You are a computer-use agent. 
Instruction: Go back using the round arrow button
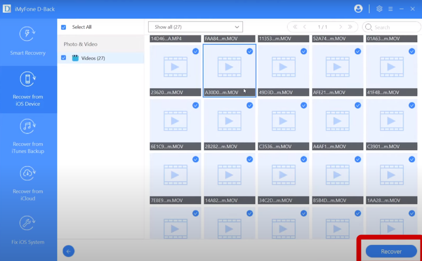[68, 251]
